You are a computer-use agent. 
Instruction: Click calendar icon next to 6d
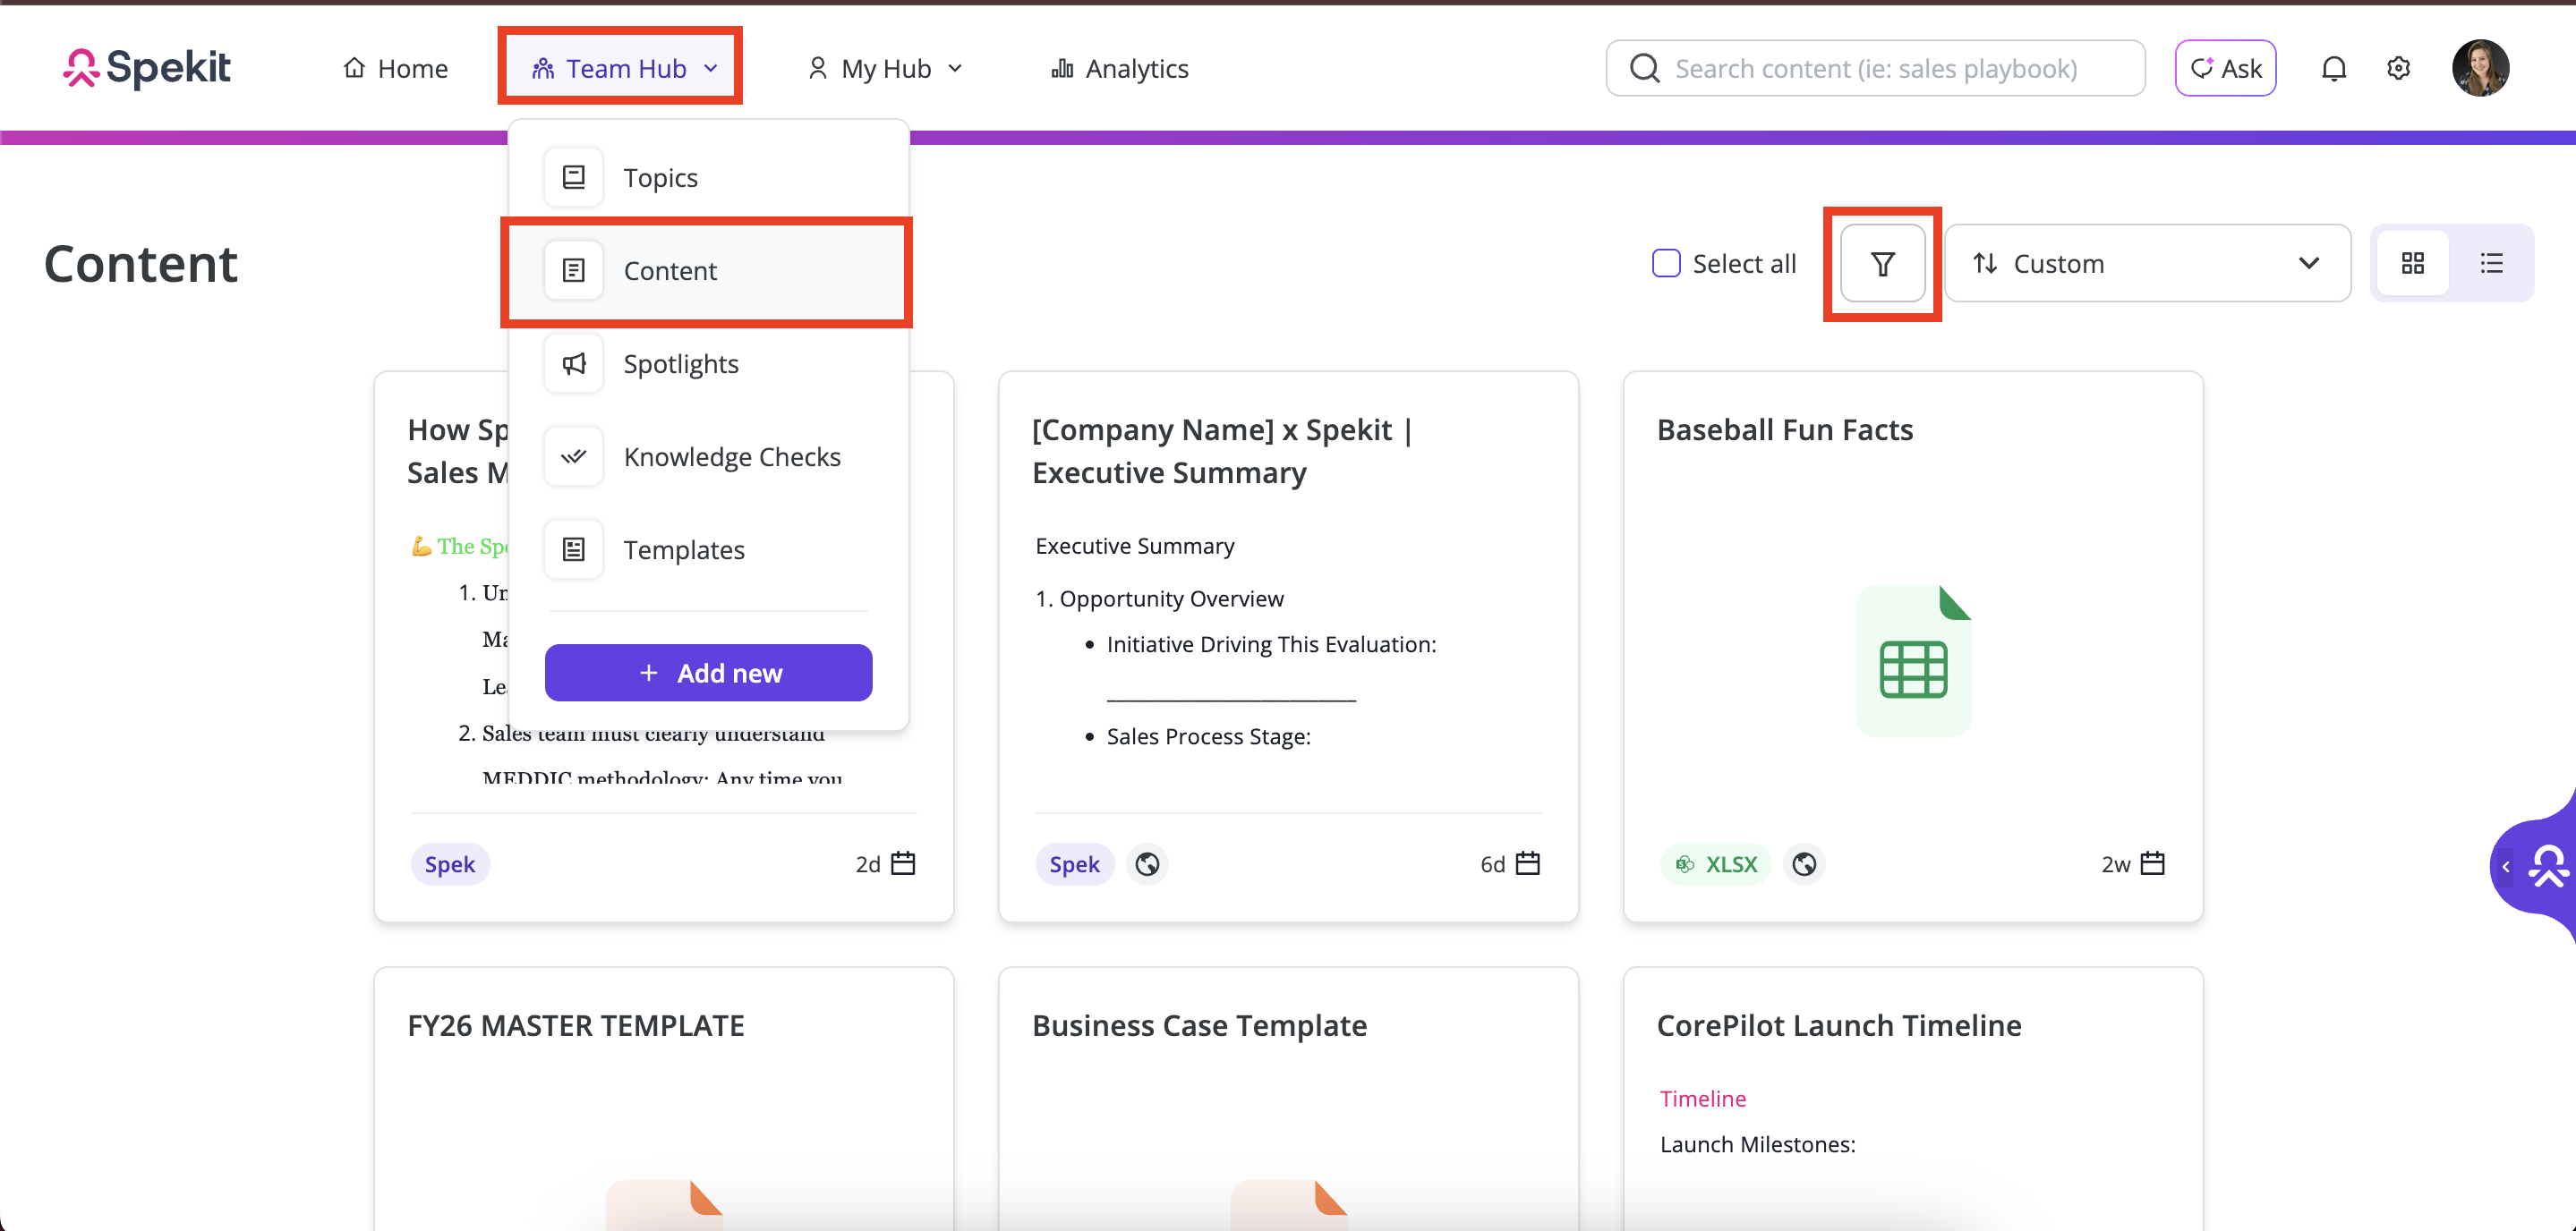tap(1527, 863)
